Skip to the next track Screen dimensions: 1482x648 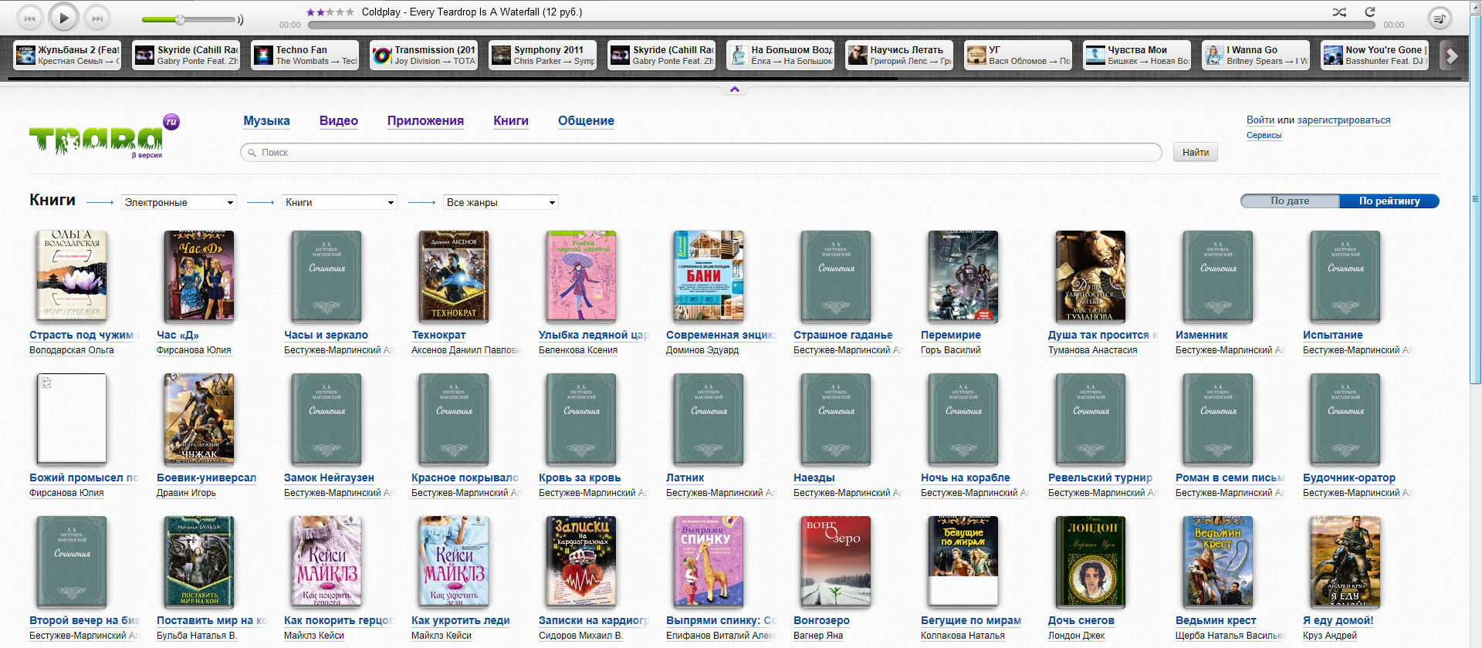point(96,18)
